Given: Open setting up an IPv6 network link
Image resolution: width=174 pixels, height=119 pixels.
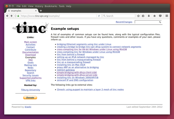Looking at the screenshot, I should tap(80, 57).
